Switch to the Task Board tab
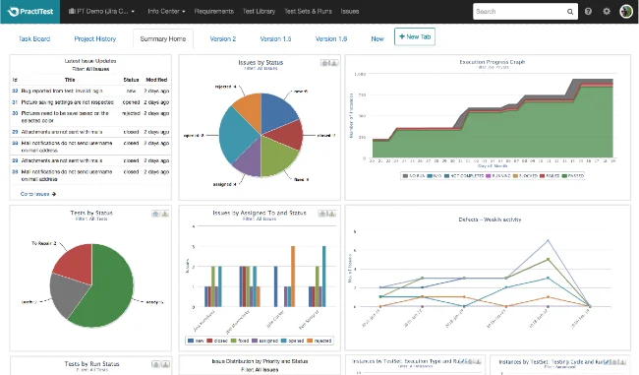 pyautogui.click(x=34, y=38)
